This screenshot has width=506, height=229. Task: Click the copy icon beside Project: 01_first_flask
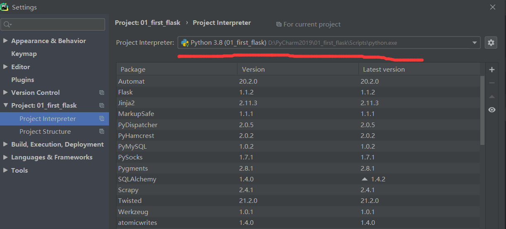[102, 106]
